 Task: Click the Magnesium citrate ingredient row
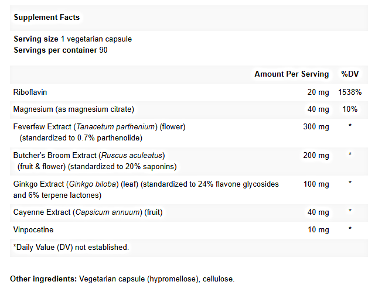point(74,109)
